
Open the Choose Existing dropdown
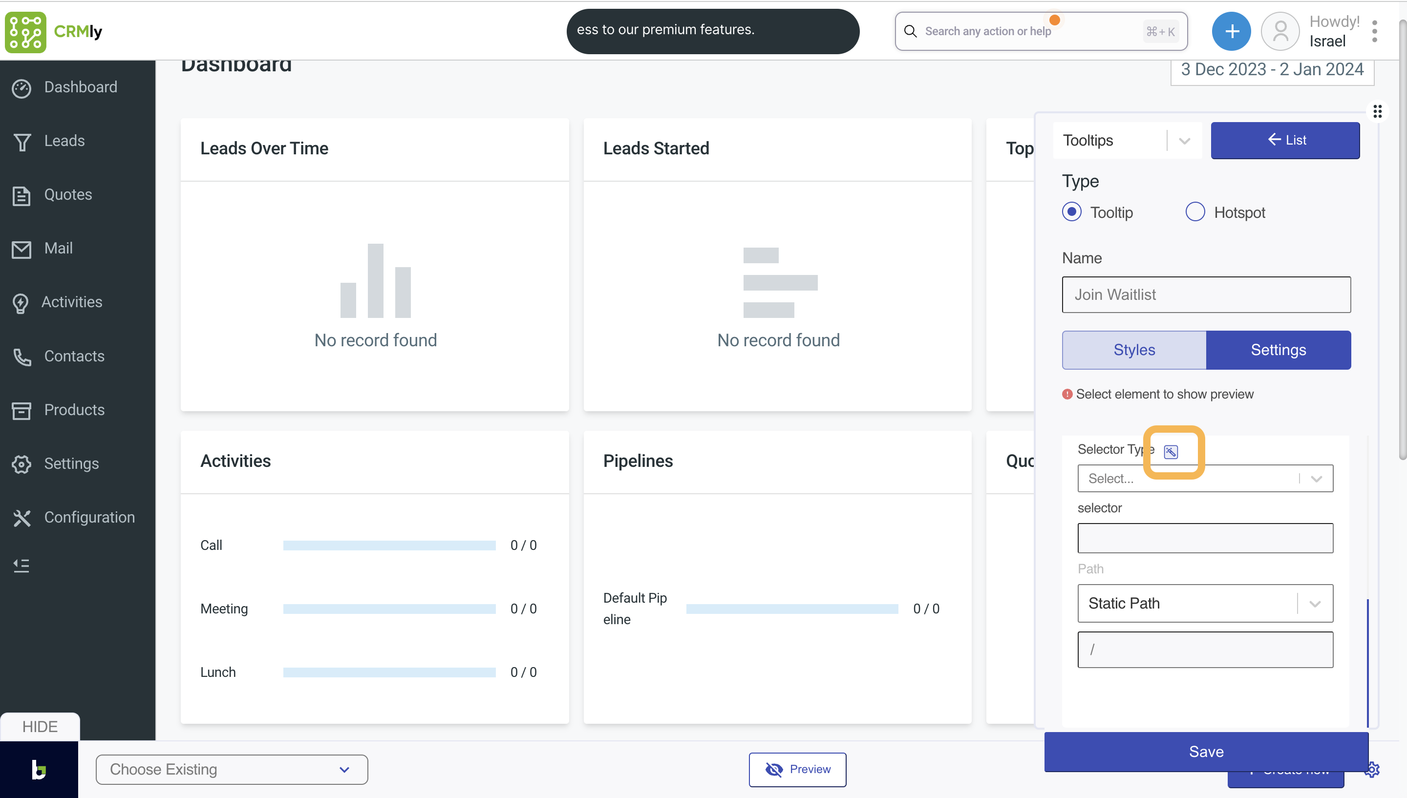(x=231, y=770)
